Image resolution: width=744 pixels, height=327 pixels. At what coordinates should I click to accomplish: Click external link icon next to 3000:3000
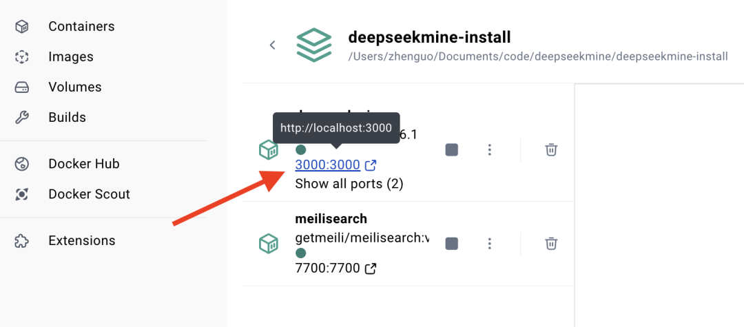click(x=371, y=165)
